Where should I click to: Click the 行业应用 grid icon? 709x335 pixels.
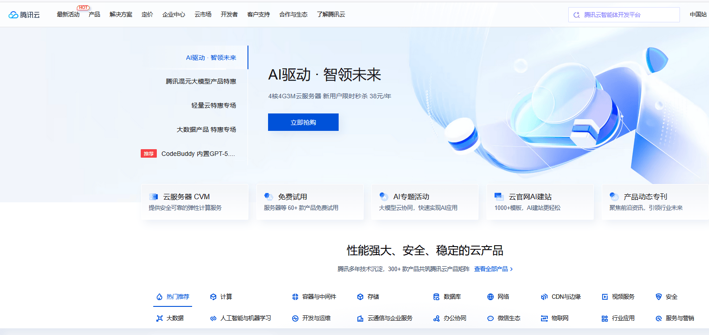click(605, 318)
